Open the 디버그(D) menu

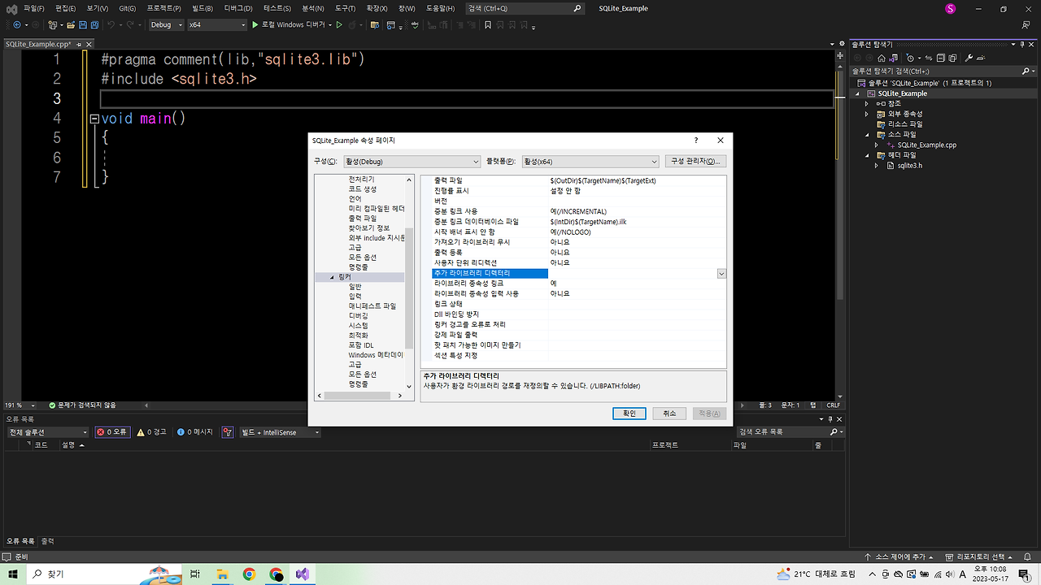(238, 8)
